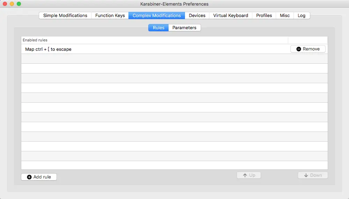Switch to the Function Keys tab
The image size is (349, 199).
110,16
